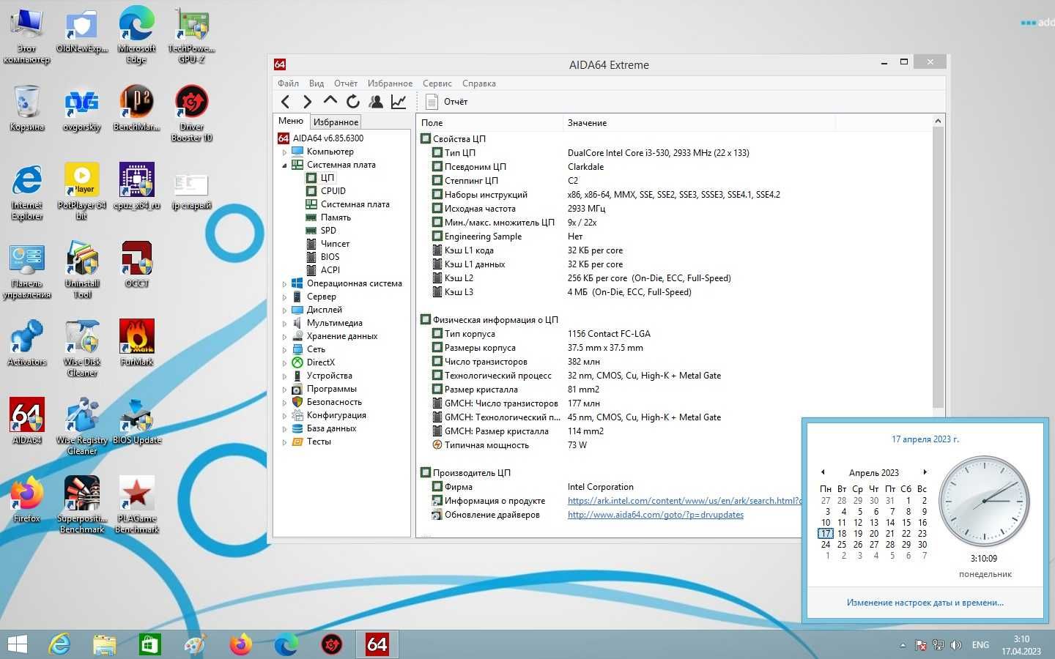Open the aida64.com driver updates link
Viewport: 1055px width, 659px height.
pyautogui.click(x=656, y=515)
